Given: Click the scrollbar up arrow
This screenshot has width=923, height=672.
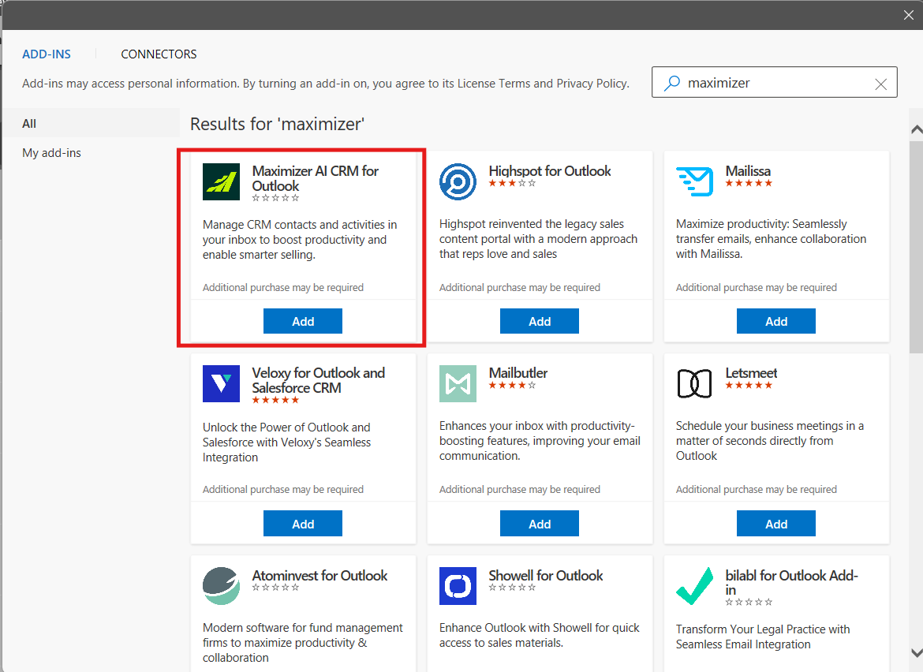Looking at the screenshot, I should (x=916, y=129).
